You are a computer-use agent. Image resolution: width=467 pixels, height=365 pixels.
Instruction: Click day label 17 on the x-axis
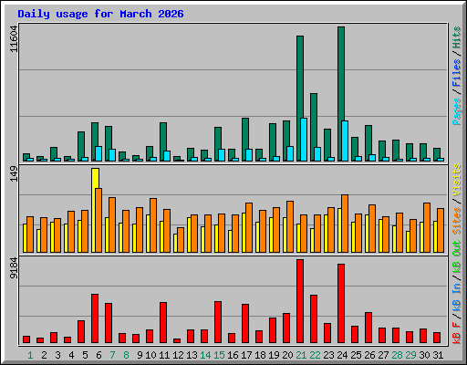246,355
